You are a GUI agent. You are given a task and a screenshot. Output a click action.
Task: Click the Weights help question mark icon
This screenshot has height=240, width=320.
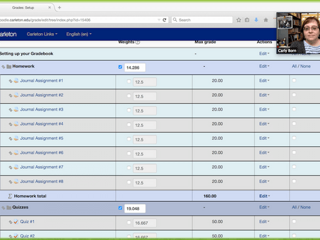pyautogui.click(x=137, y=42)
